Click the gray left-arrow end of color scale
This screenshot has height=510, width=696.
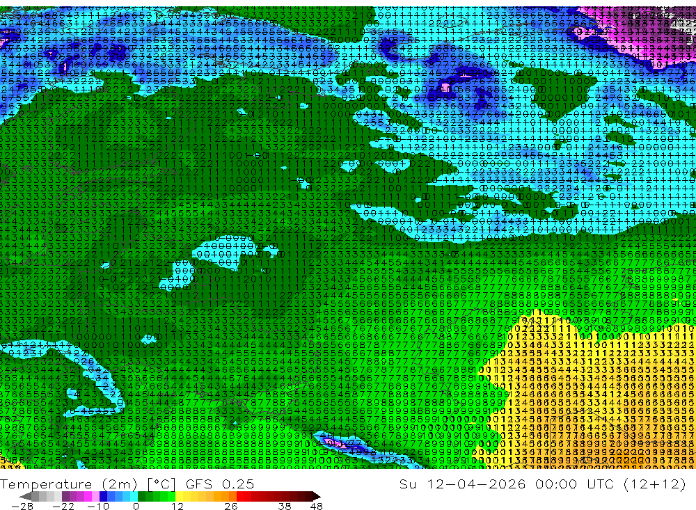click(x=25, y=496)
